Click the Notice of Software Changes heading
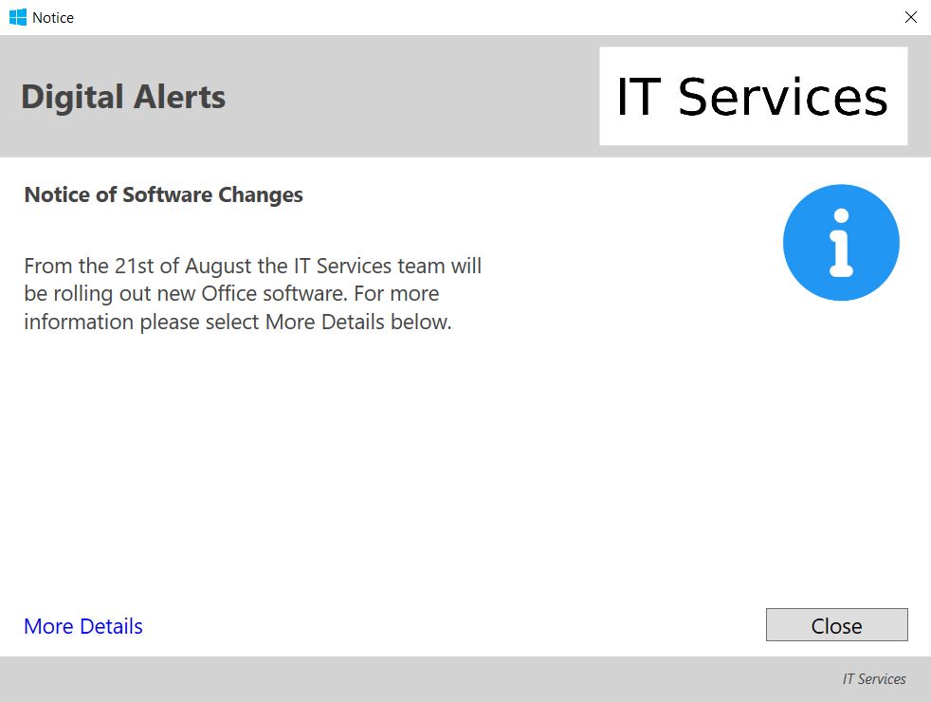 pyautogui.click(x=163, y=194)
